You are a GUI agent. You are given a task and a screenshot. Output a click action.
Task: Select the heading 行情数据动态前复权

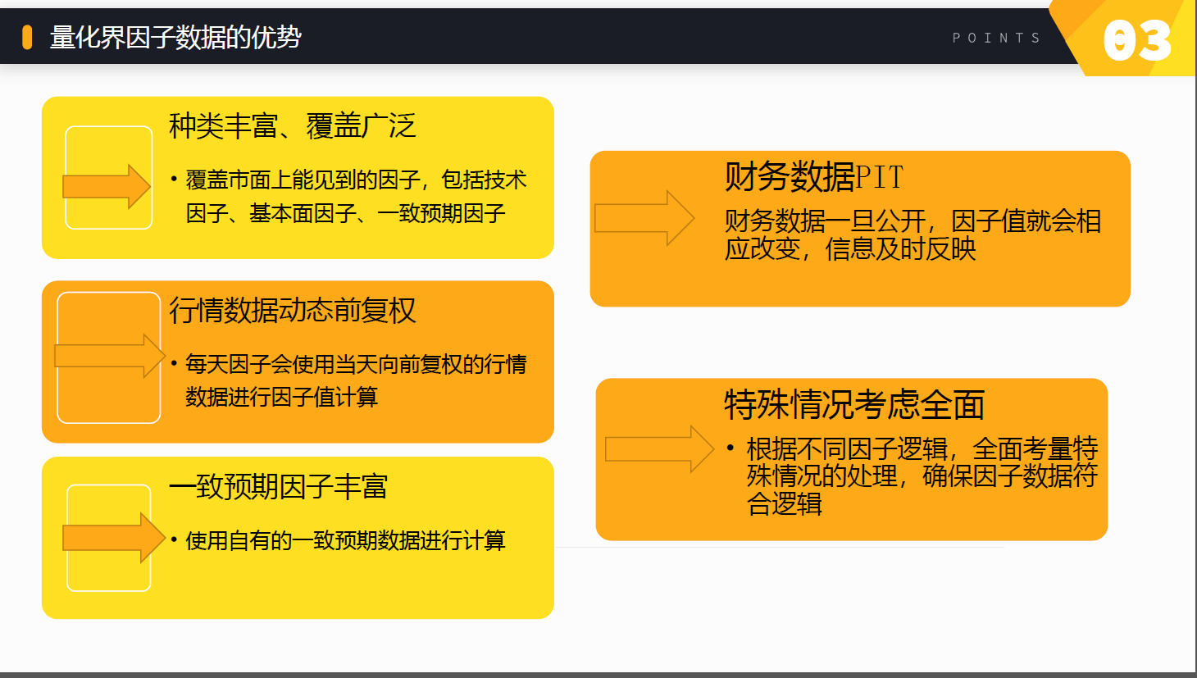[x=292, y=310]
